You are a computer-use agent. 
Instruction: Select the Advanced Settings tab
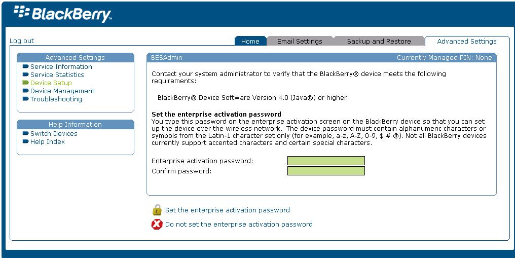467,41
